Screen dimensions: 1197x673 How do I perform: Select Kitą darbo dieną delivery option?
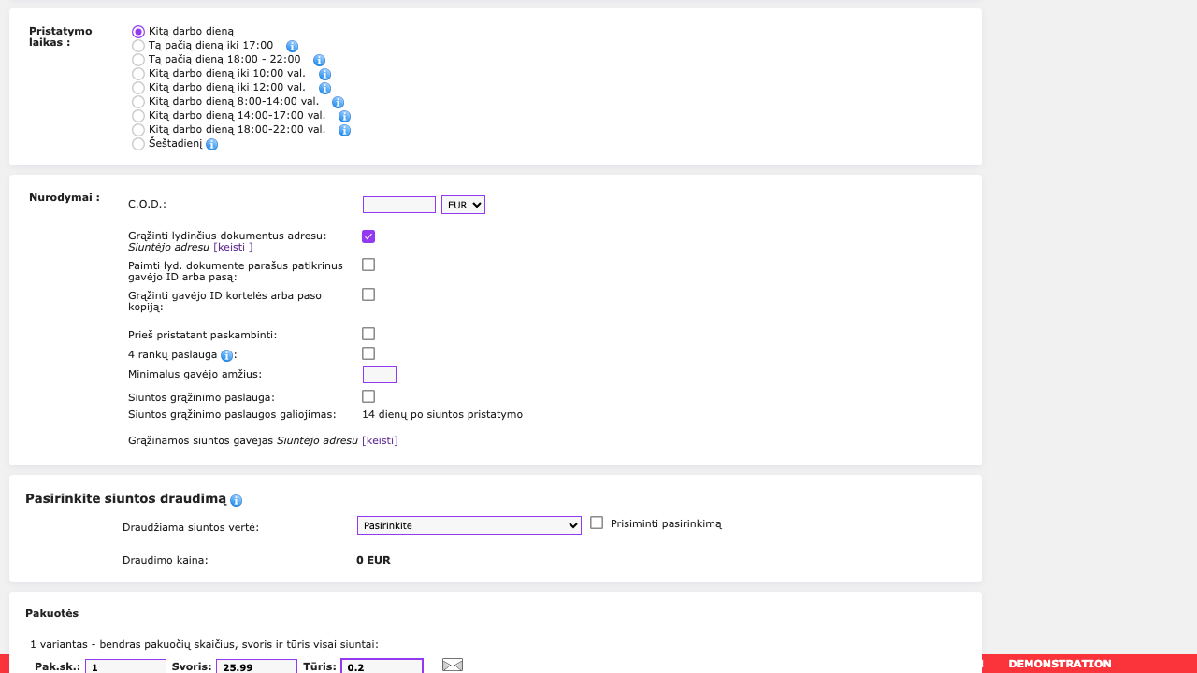138,32
